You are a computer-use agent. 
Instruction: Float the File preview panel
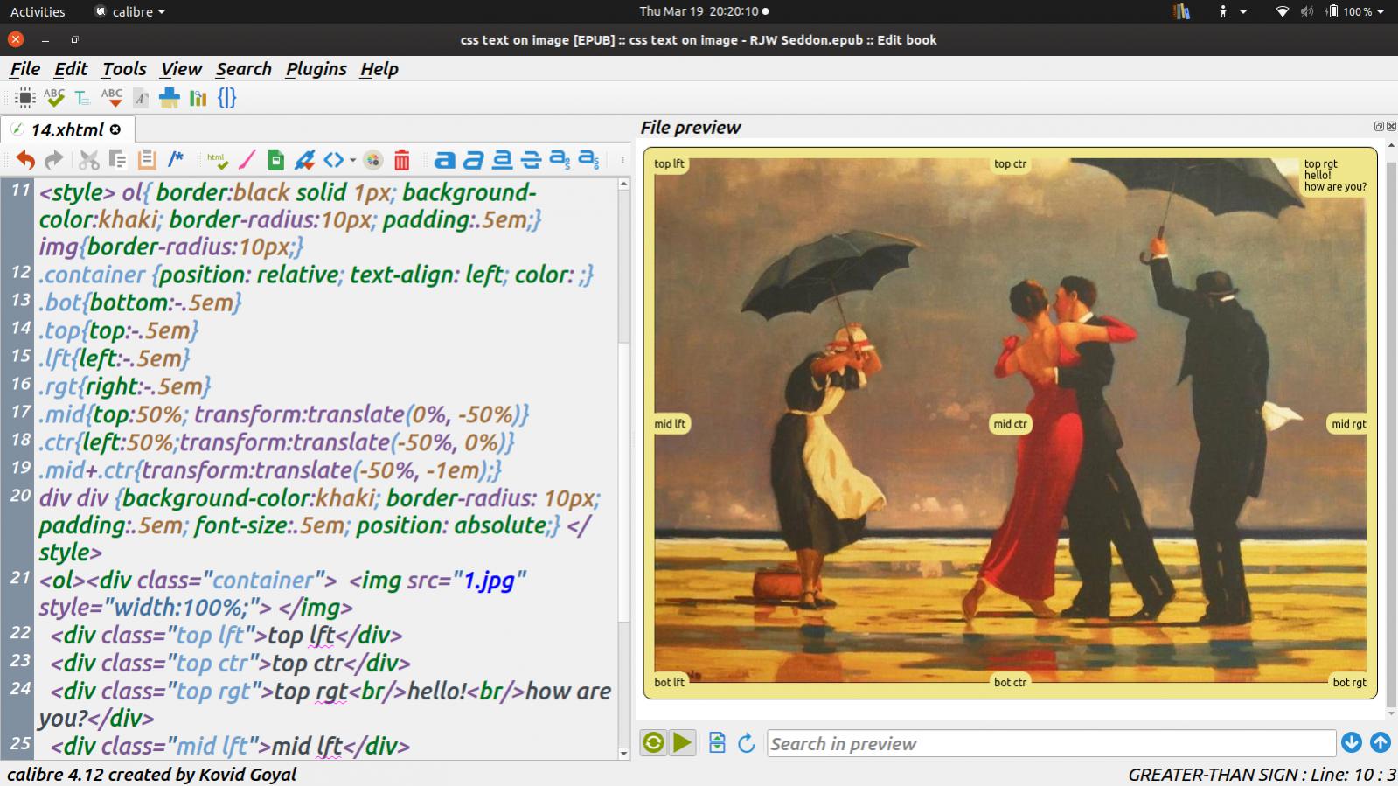pos(1380,127)
